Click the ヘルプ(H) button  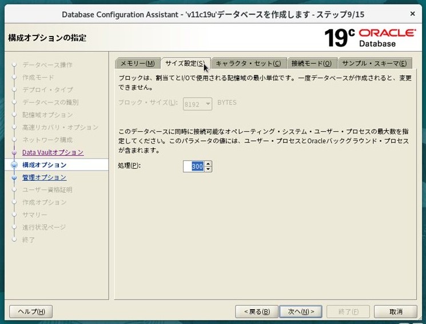31,311
